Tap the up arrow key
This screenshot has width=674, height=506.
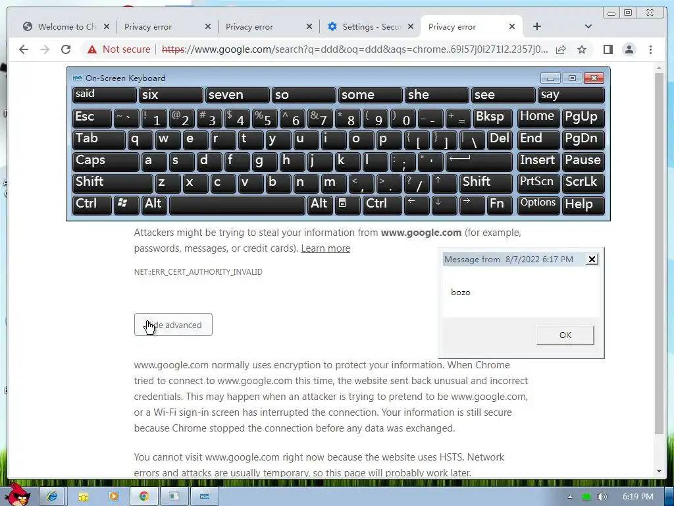pos(444,183)
